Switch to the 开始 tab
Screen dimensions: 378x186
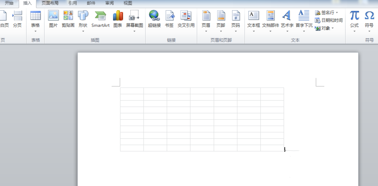[x=9, y=3]
